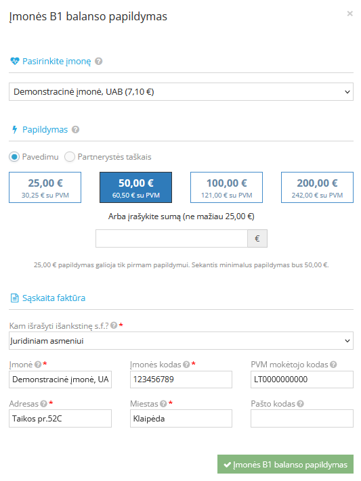Select the Pavedimu radio button
This screenshot has height=481, width=361.
coord(14,157)
